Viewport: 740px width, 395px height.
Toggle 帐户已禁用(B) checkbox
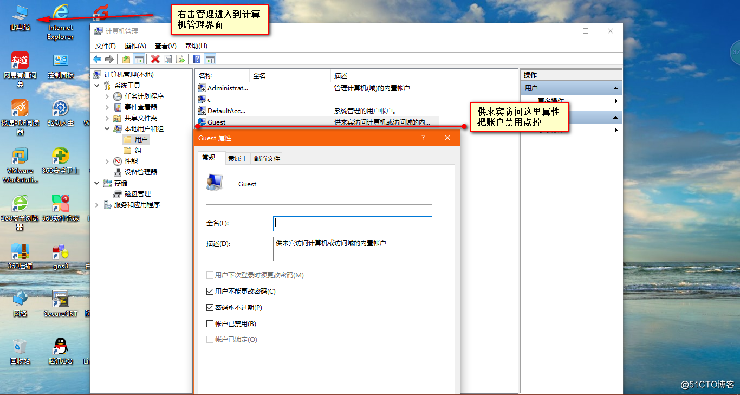coord(210,324)
